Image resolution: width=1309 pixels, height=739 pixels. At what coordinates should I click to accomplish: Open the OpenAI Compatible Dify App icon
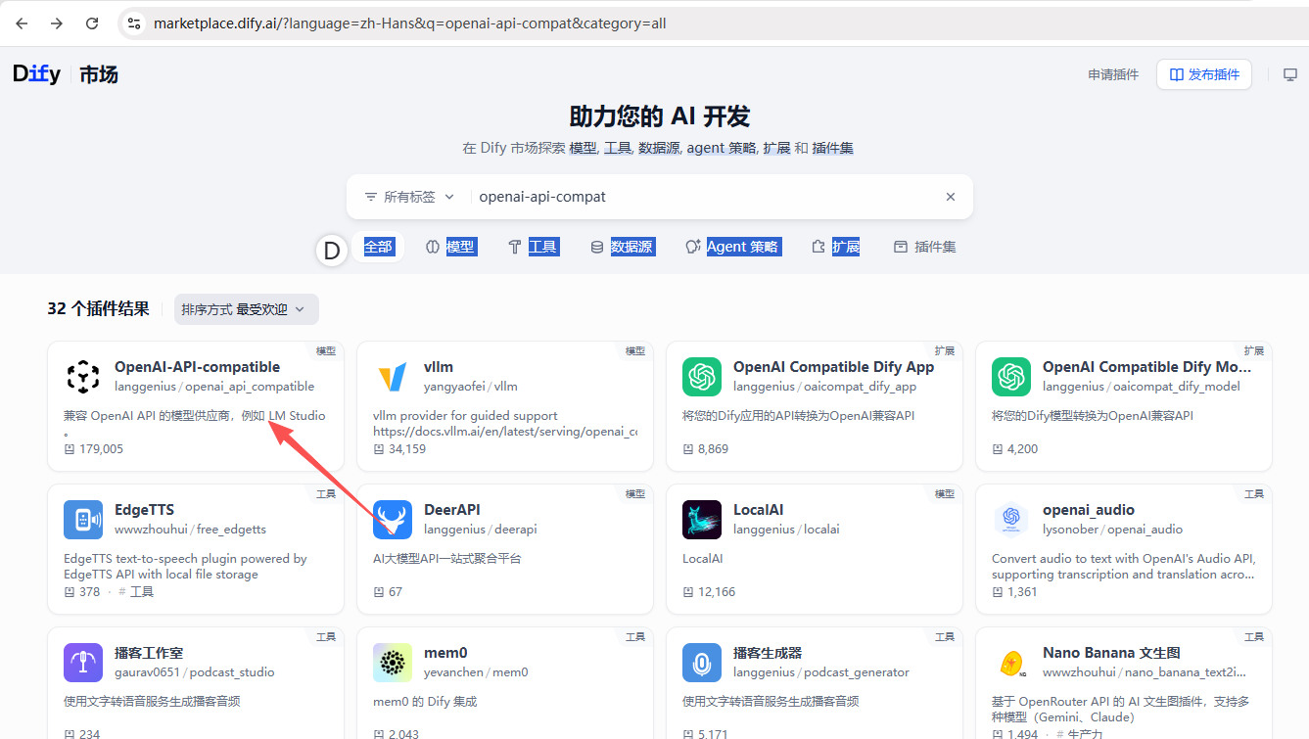(702, 377)
